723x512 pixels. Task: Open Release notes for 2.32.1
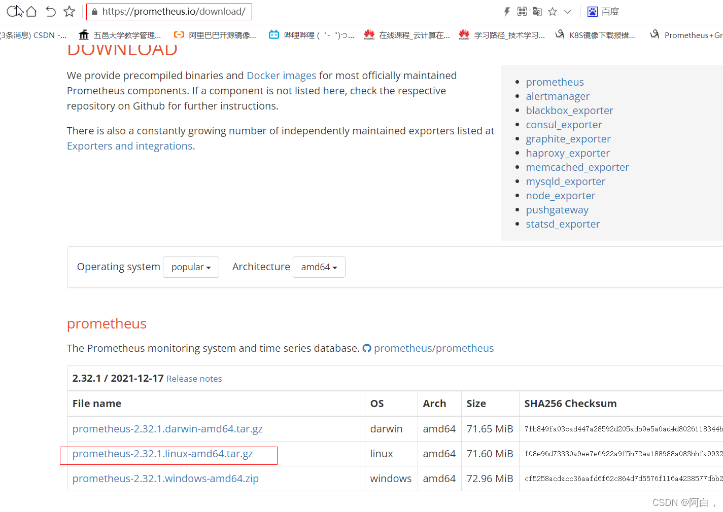click(194, 379)
